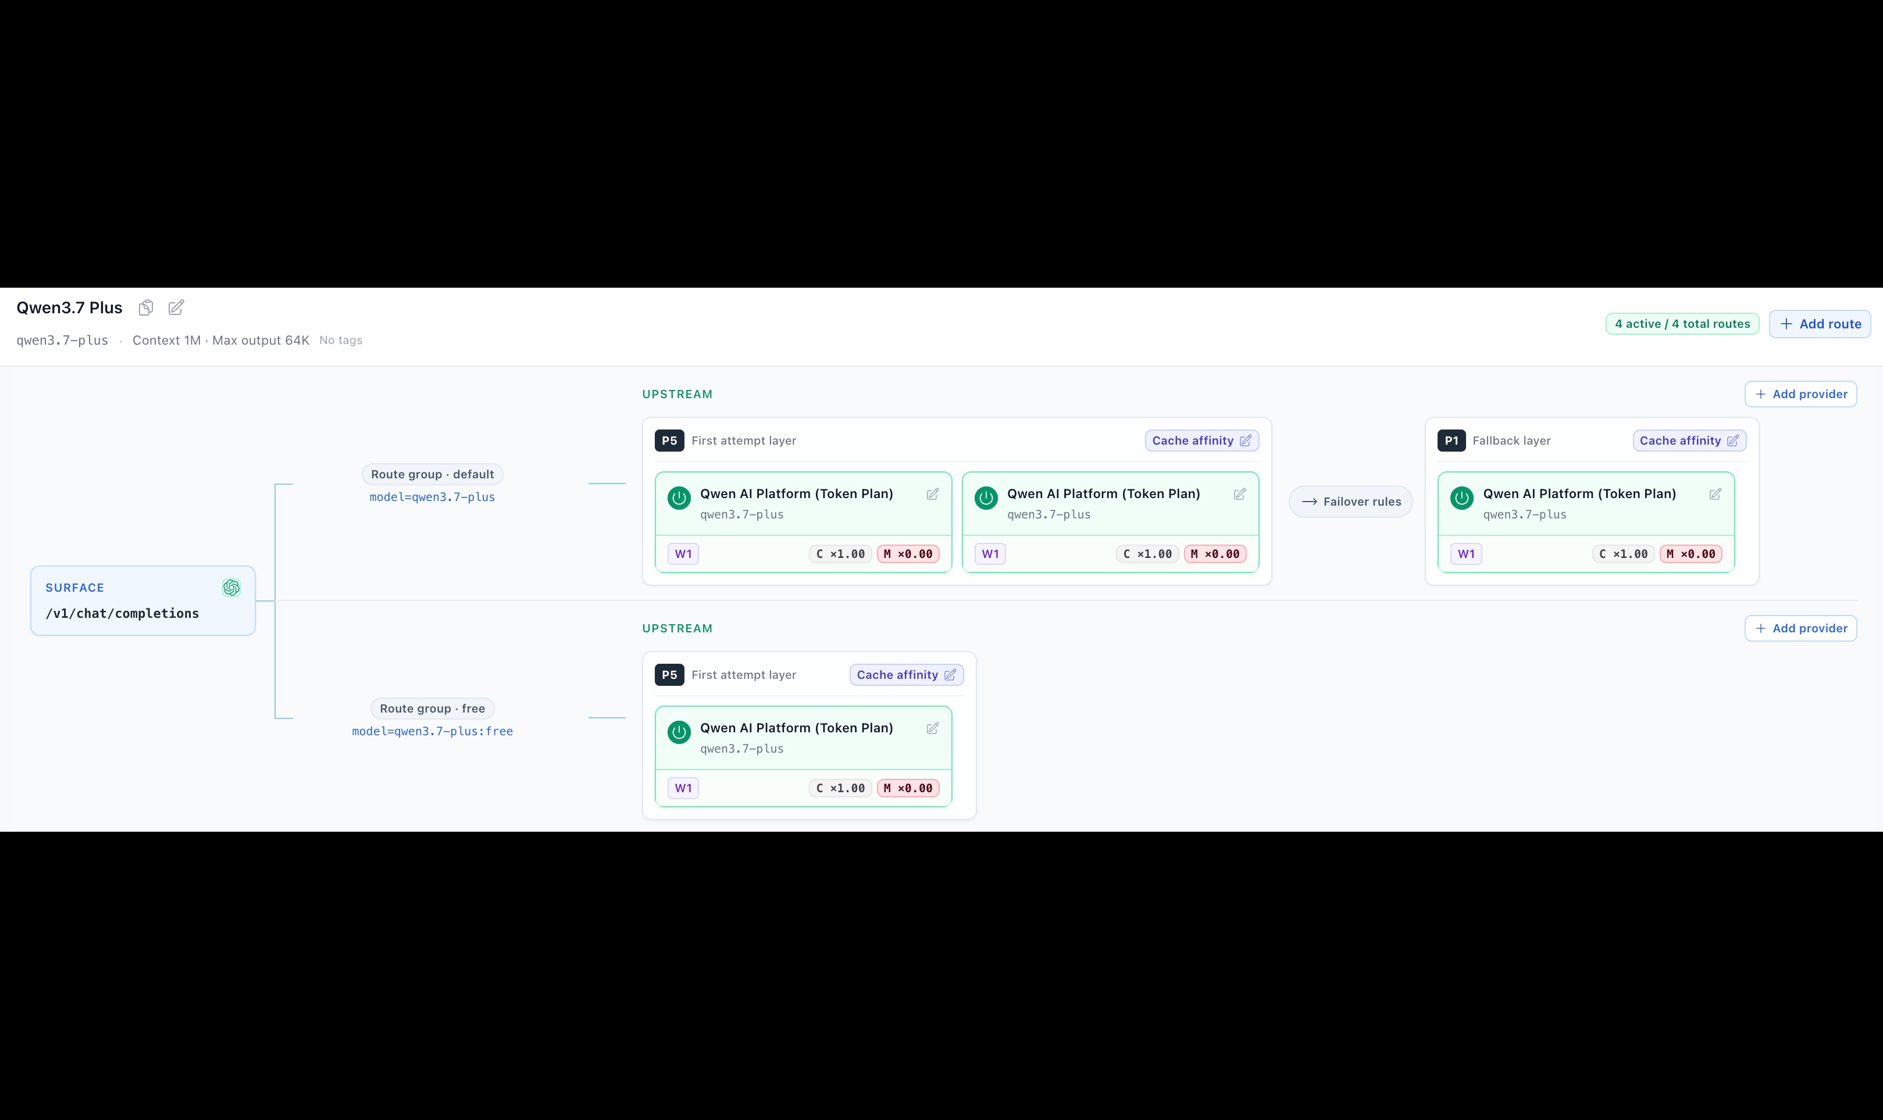This screenshot has height=1120, width=1883.
Task: Click the qwen3.7-plus id under the title
Action: [62, 341]
